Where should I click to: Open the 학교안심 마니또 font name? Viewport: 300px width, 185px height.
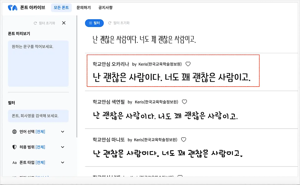pyautogui.click(x=109, y=140)
